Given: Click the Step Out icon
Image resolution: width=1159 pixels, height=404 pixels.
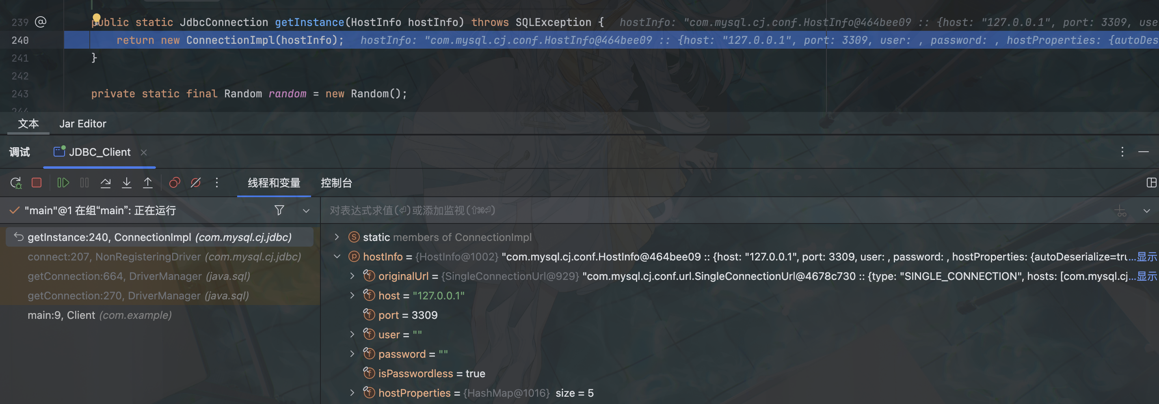Looking at the screenshot, I should (147, 183).
